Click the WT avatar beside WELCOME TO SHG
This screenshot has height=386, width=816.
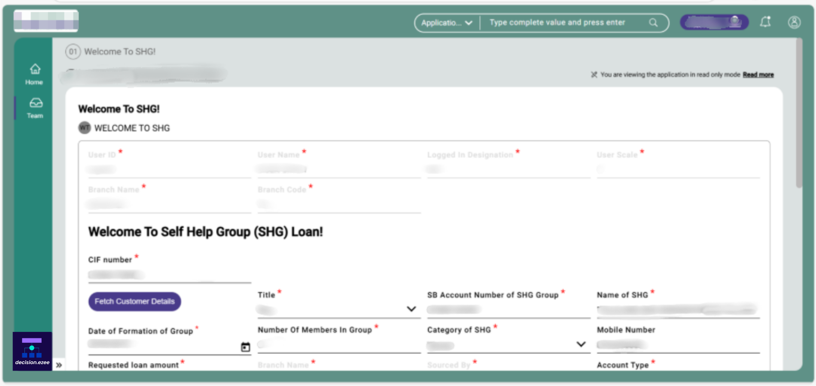[84, 127]
